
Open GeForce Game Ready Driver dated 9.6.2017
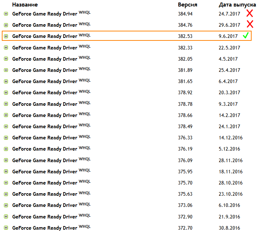coord(51,36)
